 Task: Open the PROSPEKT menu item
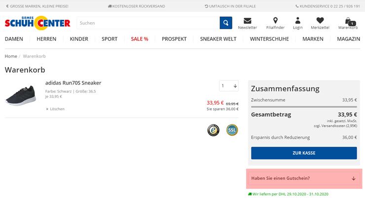coord(174,39)
